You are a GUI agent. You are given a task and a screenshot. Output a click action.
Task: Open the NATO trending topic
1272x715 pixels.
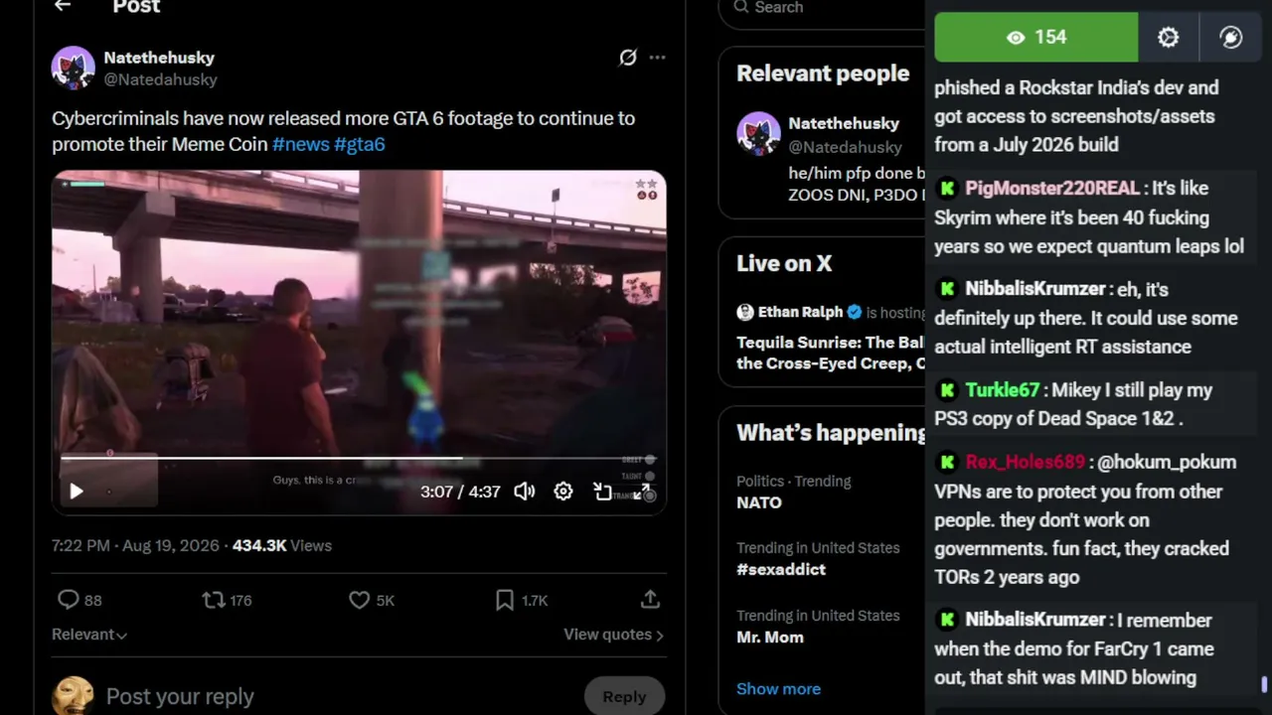(759, 502)
